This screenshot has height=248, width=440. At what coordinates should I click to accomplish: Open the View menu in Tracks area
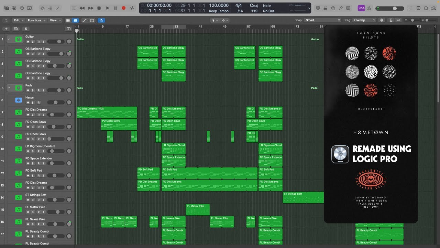point(55,20)
